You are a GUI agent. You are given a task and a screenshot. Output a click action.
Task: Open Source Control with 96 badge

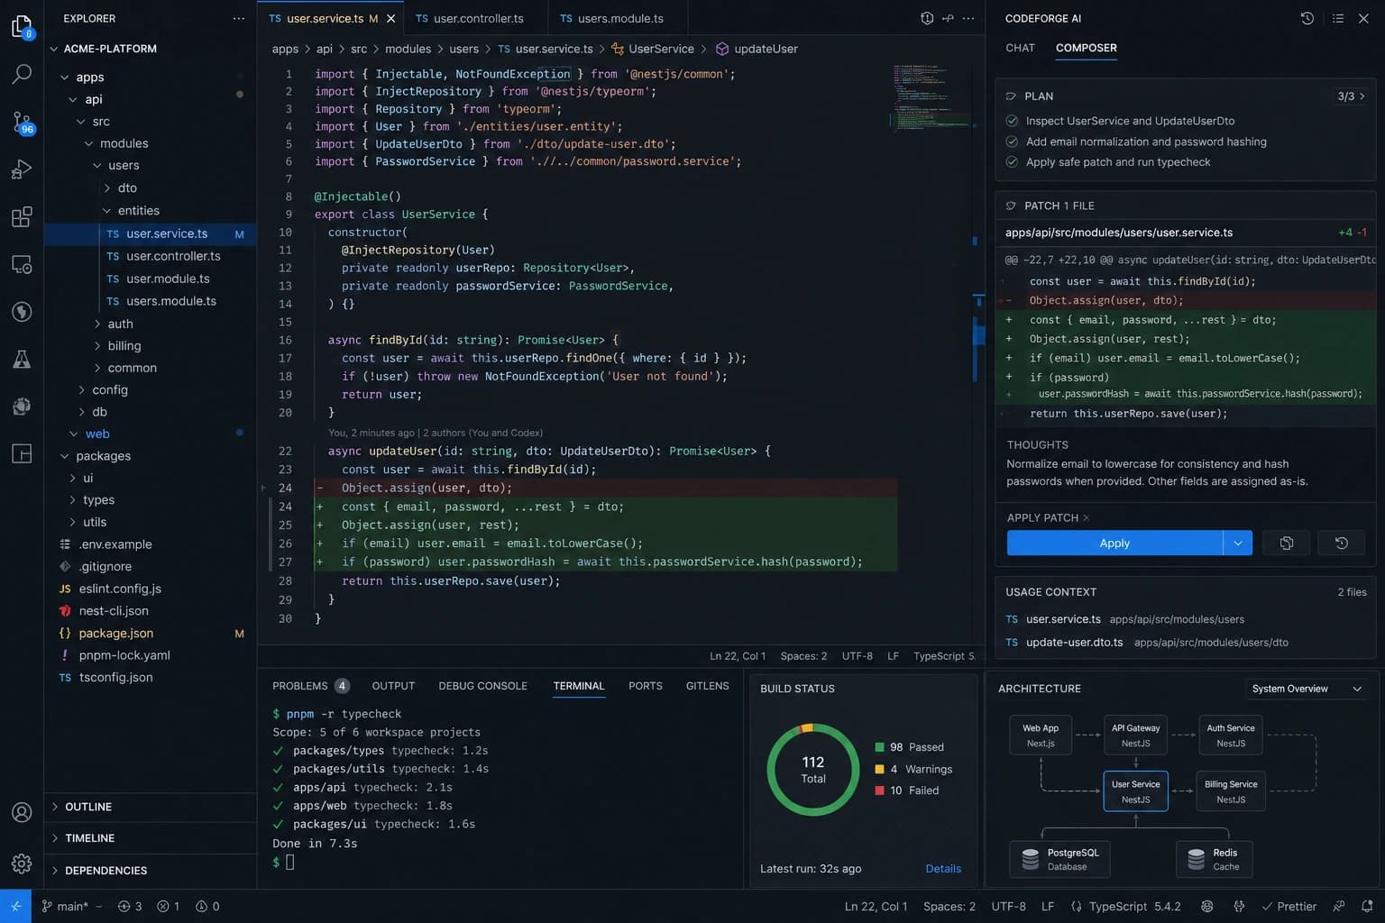point(23,122)
